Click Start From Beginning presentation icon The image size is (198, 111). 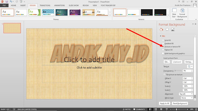[21, 2]
